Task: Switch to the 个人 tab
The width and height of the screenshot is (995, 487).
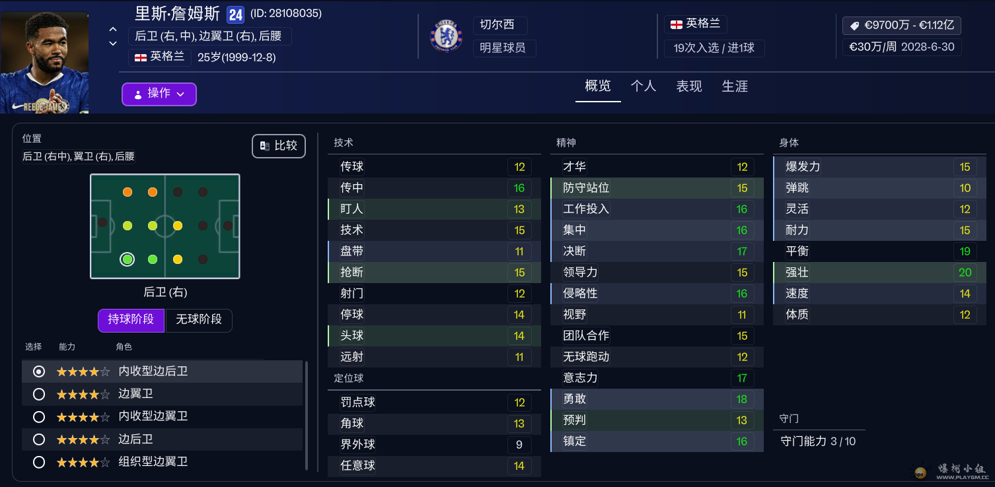Action: pos(644,86)
